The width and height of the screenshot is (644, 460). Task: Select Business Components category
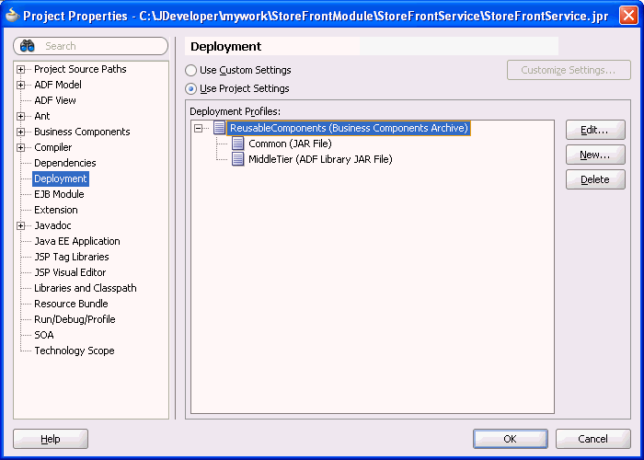[x=82, y=132]
